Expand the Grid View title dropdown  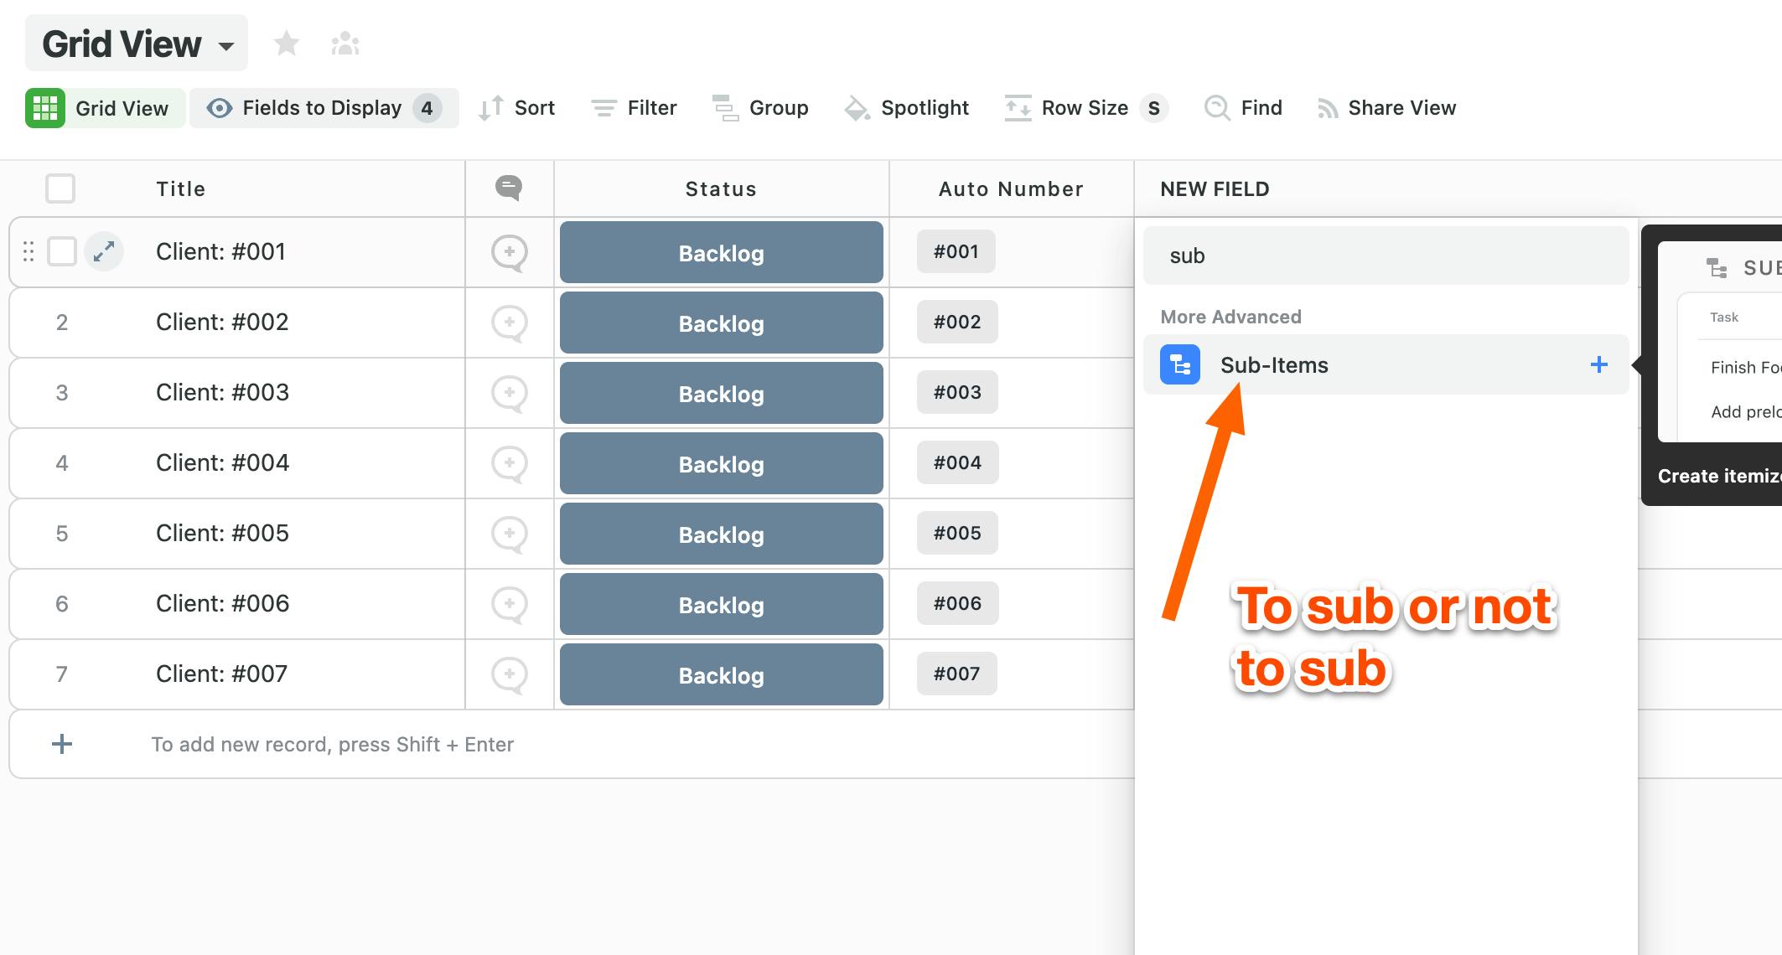point(226,46)
